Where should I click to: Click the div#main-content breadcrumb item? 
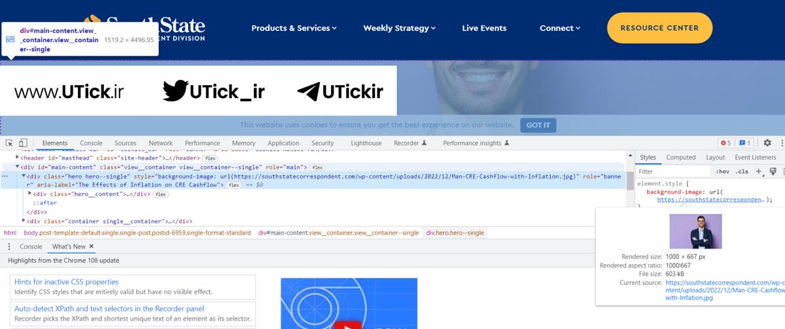(x=338, y=233)
